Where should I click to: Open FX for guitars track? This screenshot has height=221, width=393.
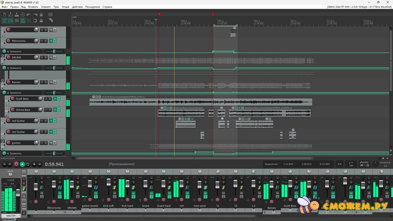[51, 142]
